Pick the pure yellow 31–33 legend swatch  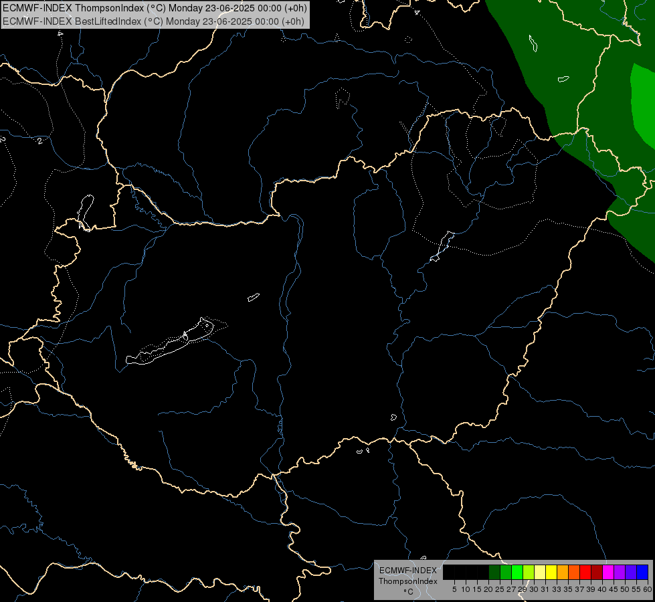pyautogui.click(x=551, y=572)
